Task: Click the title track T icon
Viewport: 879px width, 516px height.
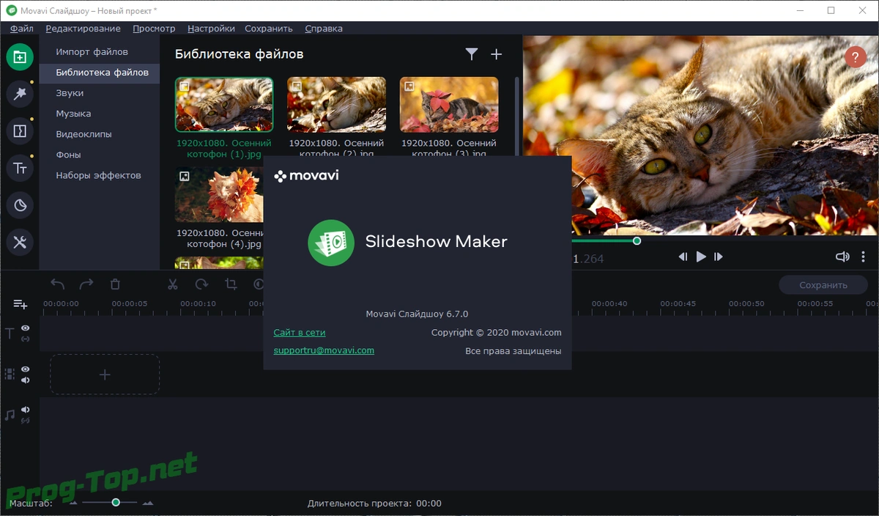Action: click(x=10, y=333)
